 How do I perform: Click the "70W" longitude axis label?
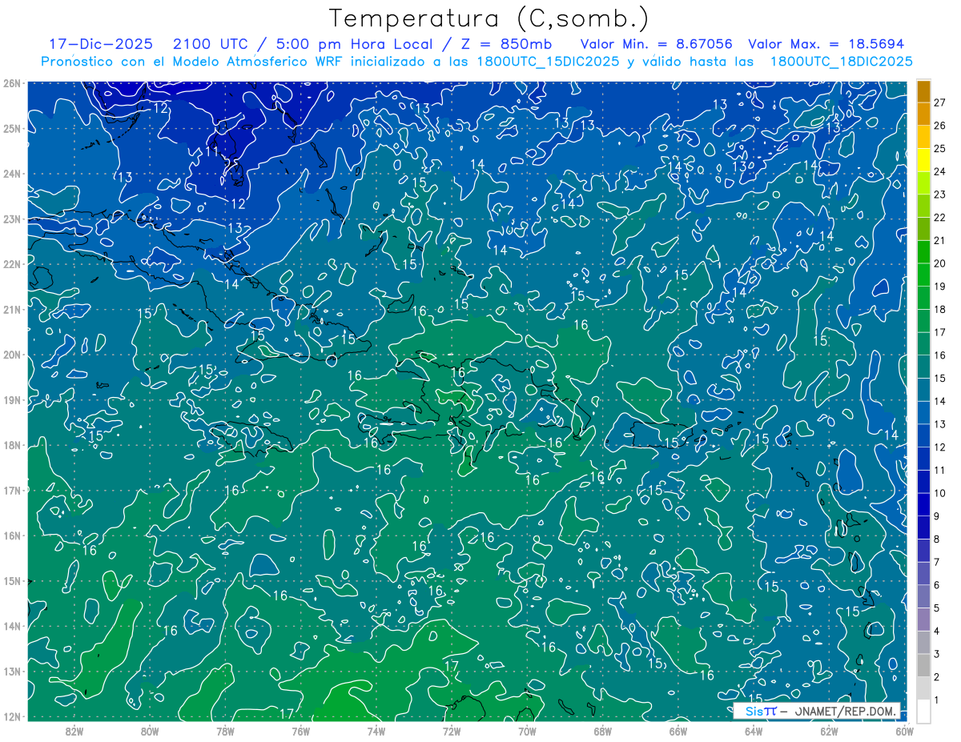coord(527,731)
